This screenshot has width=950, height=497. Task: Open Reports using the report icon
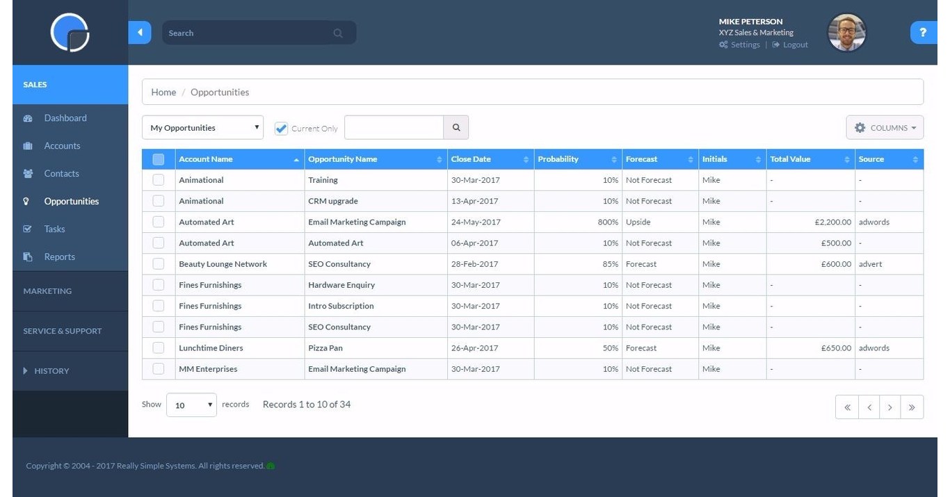coord(28,256)
